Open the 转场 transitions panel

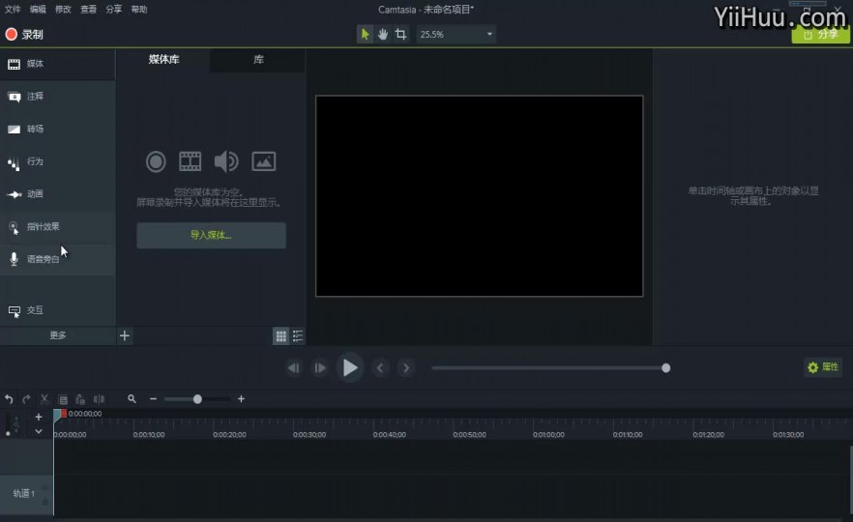[x=57, y=130]
